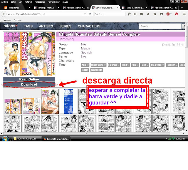The image size is (188, 170).
Task: Click the Read Online button
Action: tap(29, 79)
